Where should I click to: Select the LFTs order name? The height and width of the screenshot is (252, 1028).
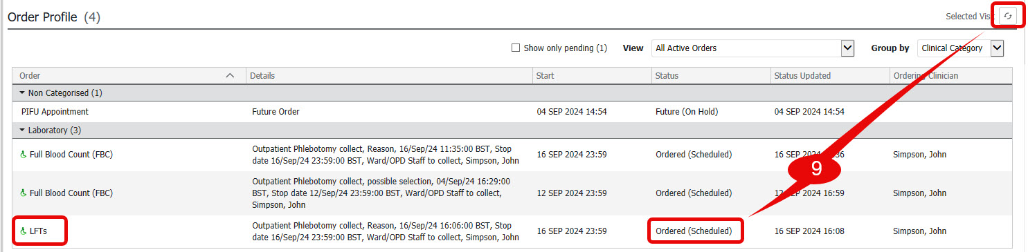[x=39, y=231]
